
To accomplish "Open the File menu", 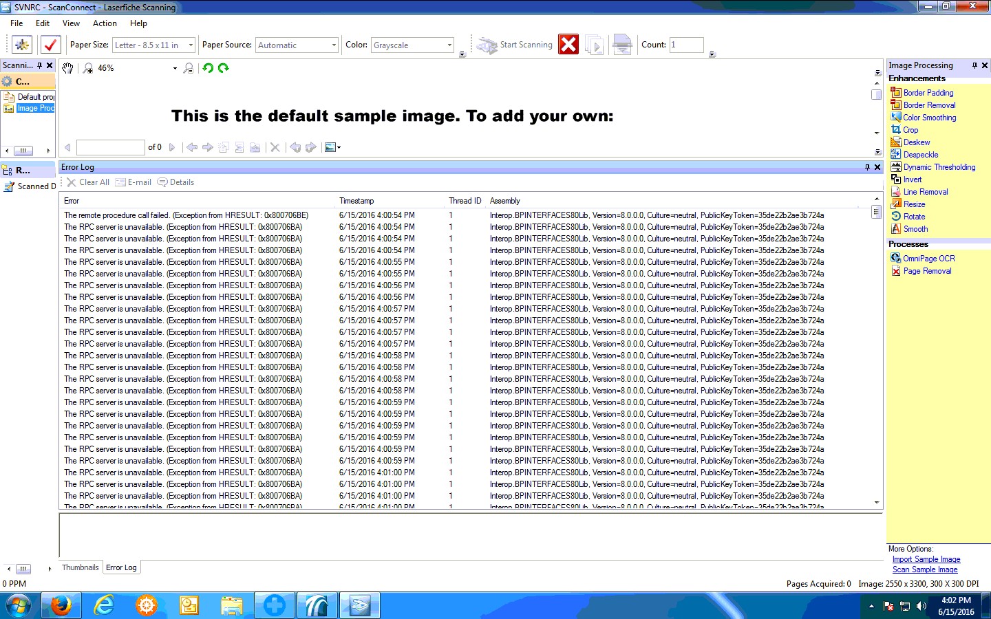I will pos(17,23).
